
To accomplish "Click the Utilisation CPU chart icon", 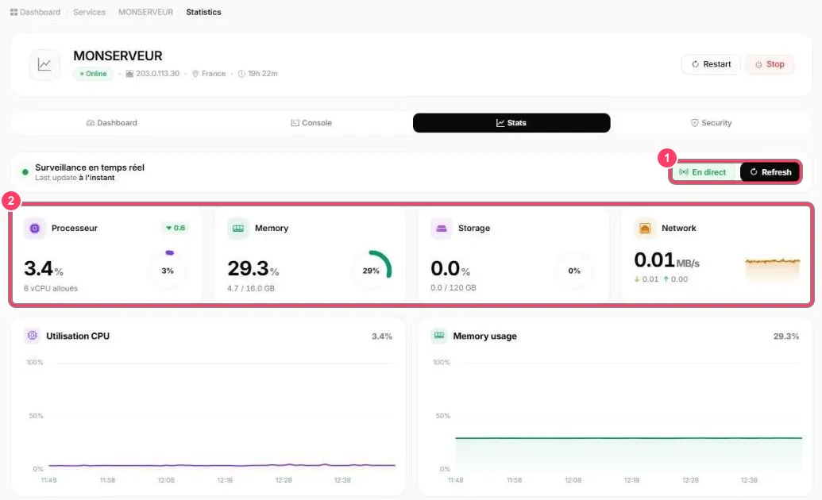I will point(33,336).
